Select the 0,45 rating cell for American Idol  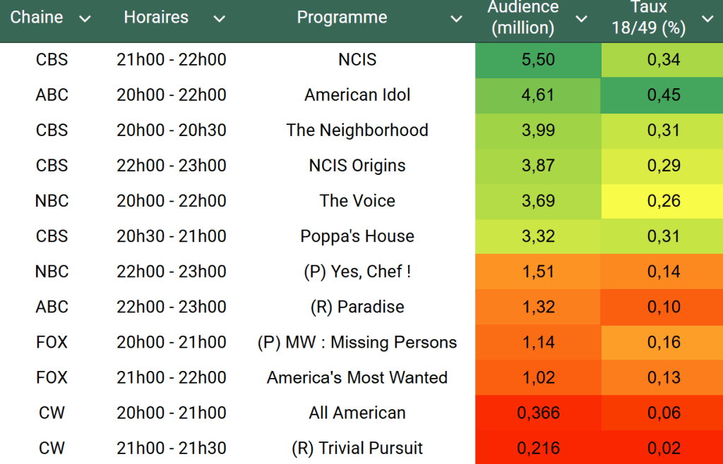pos(663,95)
